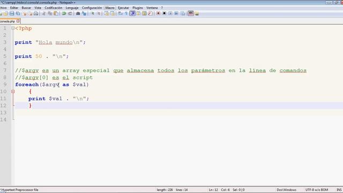This screenshot has width=343, height=193.
Task: Open the Lenguaje menu
Action: [x=72, y=8]
